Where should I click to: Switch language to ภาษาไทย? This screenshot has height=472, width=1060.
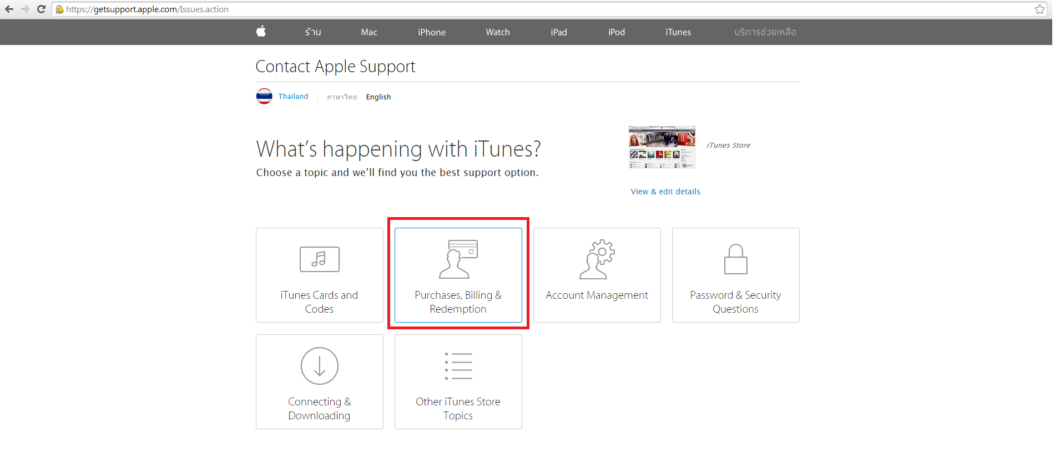coord(342,97)
